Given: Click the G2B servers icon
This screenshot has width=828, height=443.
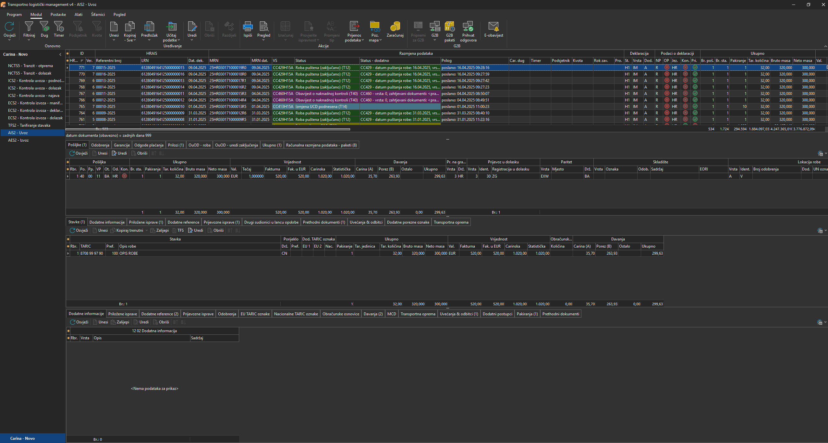Looking at the screenshot, I should [x=435, y=27].
